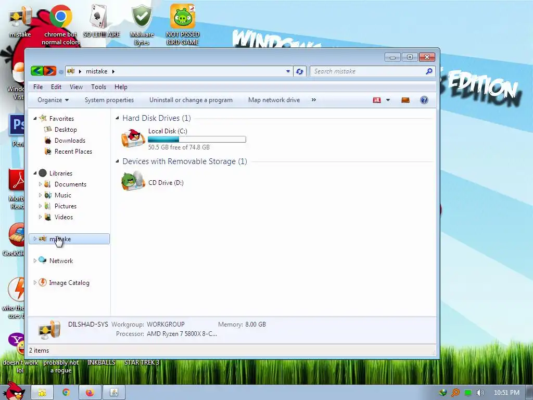Click the 10:51 PM clock
Image resolution: width=533 pixels, height=400 pixels.
[507, 393]
